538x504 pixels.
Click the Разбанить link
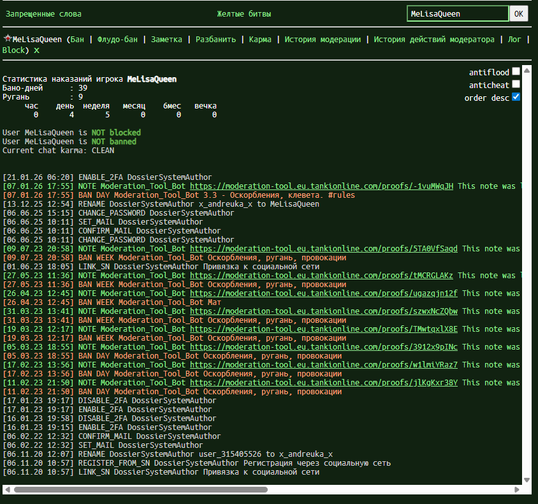[x=215, y=40]
